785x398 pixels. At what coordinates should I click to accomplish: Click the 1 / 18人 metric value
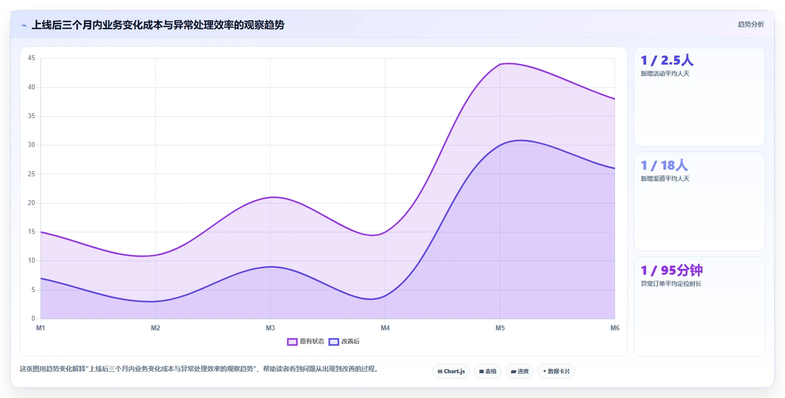pos(664,166)
